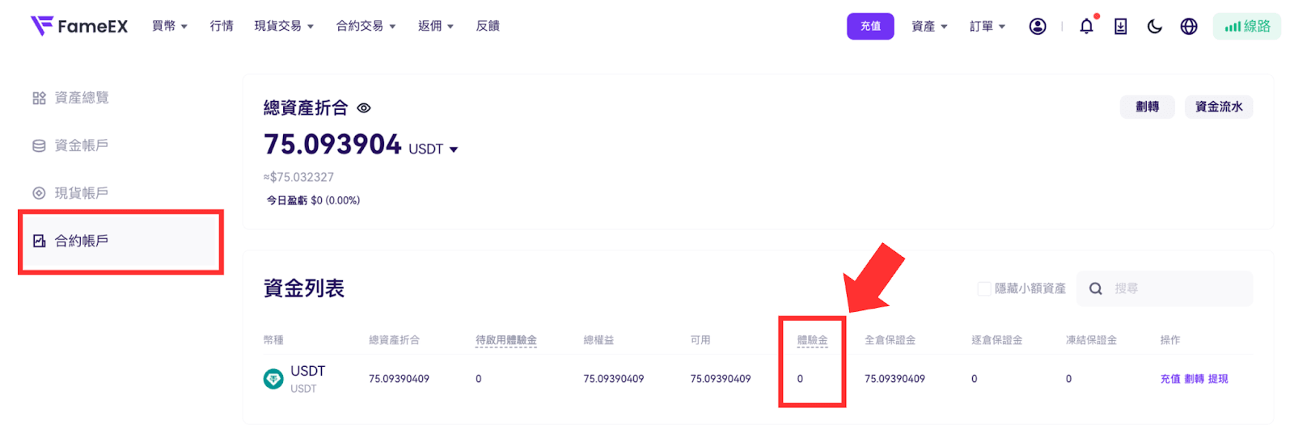The image size is (1294, 433).
Task: Click the app download icon
Action: click(1121, 27)
